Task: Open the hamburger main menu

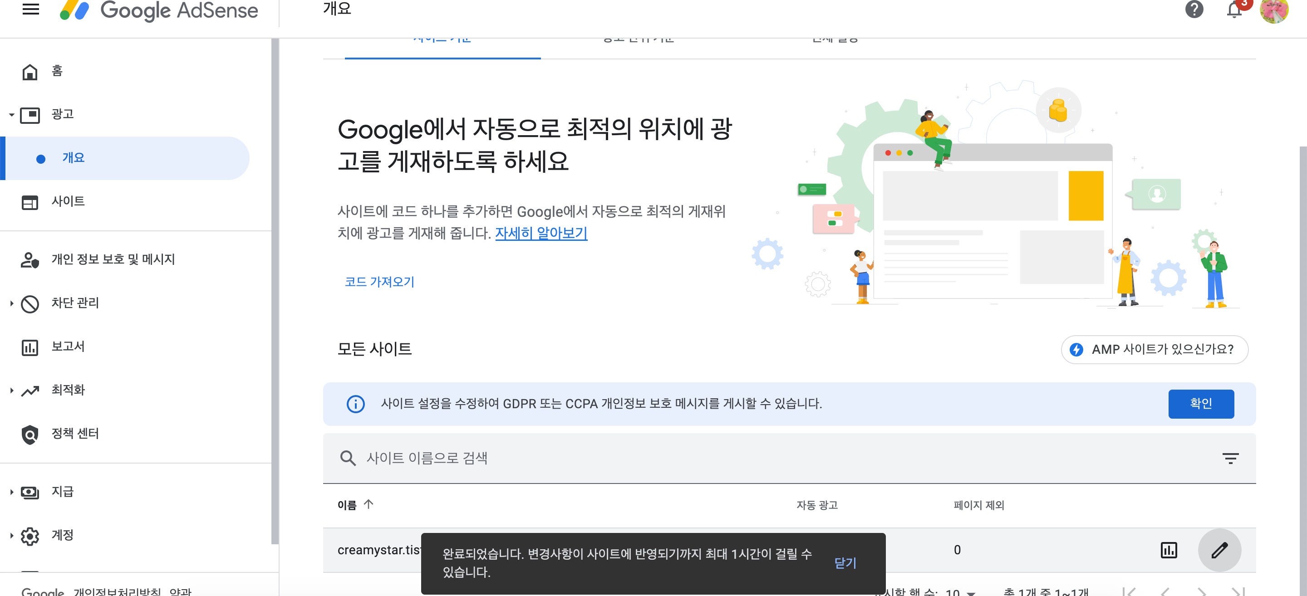Action: pyautogui.click(x=31, y=9)
